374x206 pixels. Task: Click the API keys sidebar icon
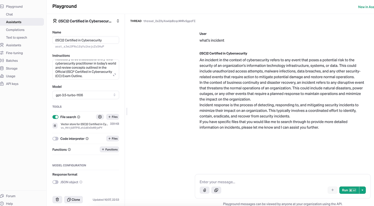3,84
